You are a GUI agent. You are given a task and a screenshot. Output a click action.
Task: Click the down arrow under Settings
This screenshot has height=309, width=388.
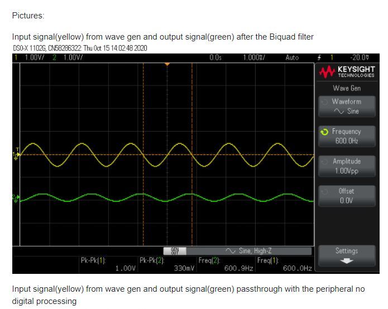(347, 261)
